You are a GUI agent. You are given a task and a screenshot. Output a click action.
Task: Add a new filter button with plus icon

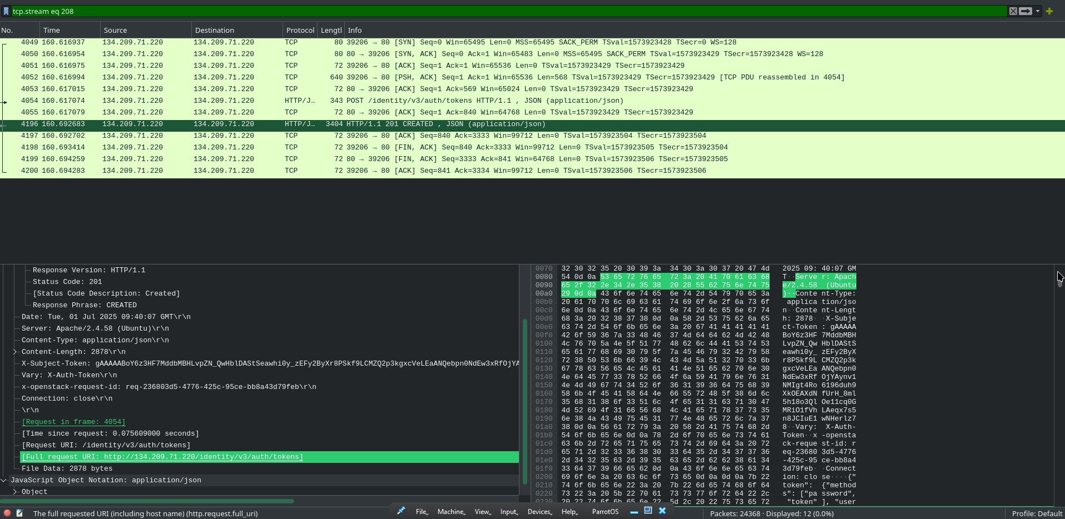(x=1050, y=11)
